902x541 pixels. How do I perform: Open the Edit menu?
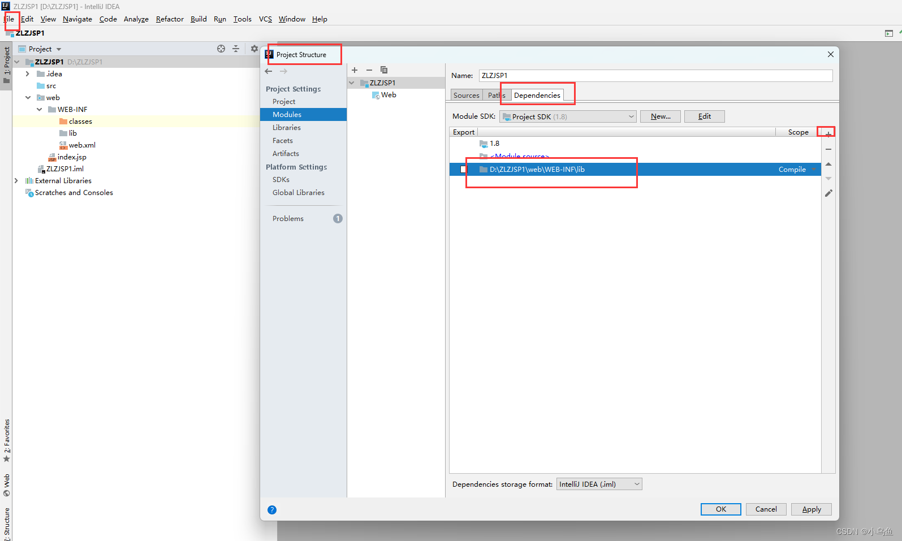coord(27,19)
